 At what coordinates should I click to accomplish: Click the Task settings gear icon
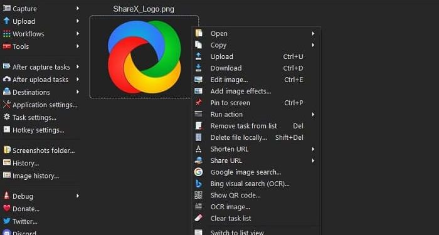[7, 117]
